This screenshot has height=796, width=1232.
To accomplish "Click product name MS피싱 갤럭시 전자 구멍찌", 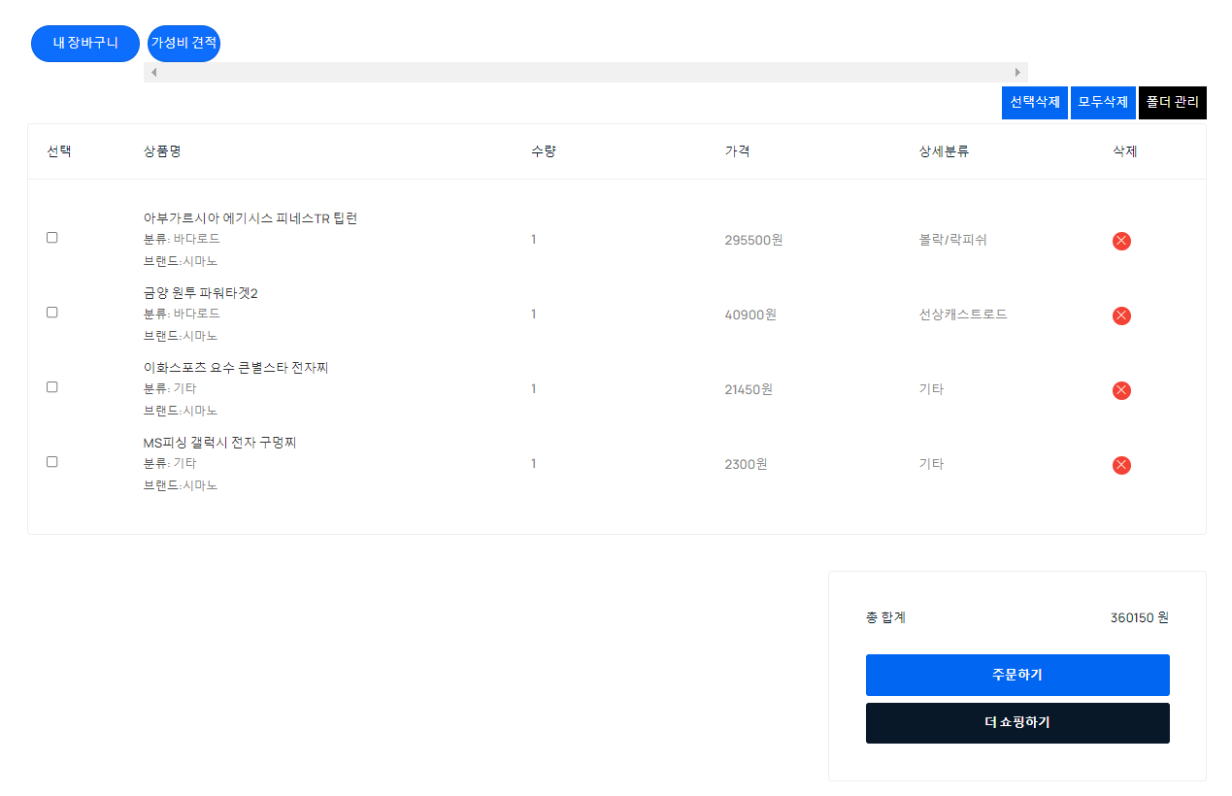I will pos(219,443).
